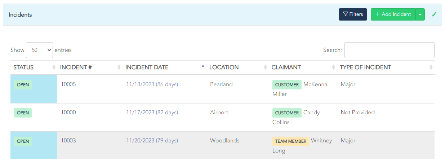Sort by the LOCATION column arrows
The width and height of the screenshot is (445, 159).
click(x=266, y=67)
